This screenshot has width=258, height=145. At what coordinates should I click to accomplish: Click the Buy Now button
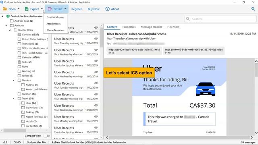coord(94,9)
